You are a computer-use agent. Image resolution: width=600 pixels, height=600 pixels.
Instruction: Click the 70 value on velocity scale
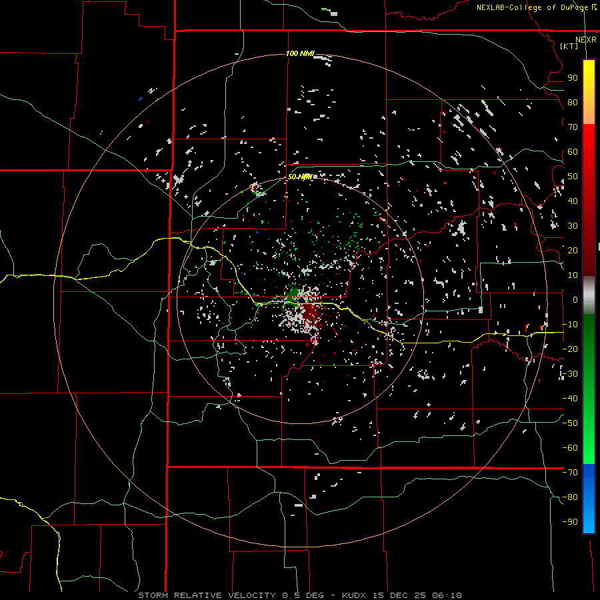[573, 127]
